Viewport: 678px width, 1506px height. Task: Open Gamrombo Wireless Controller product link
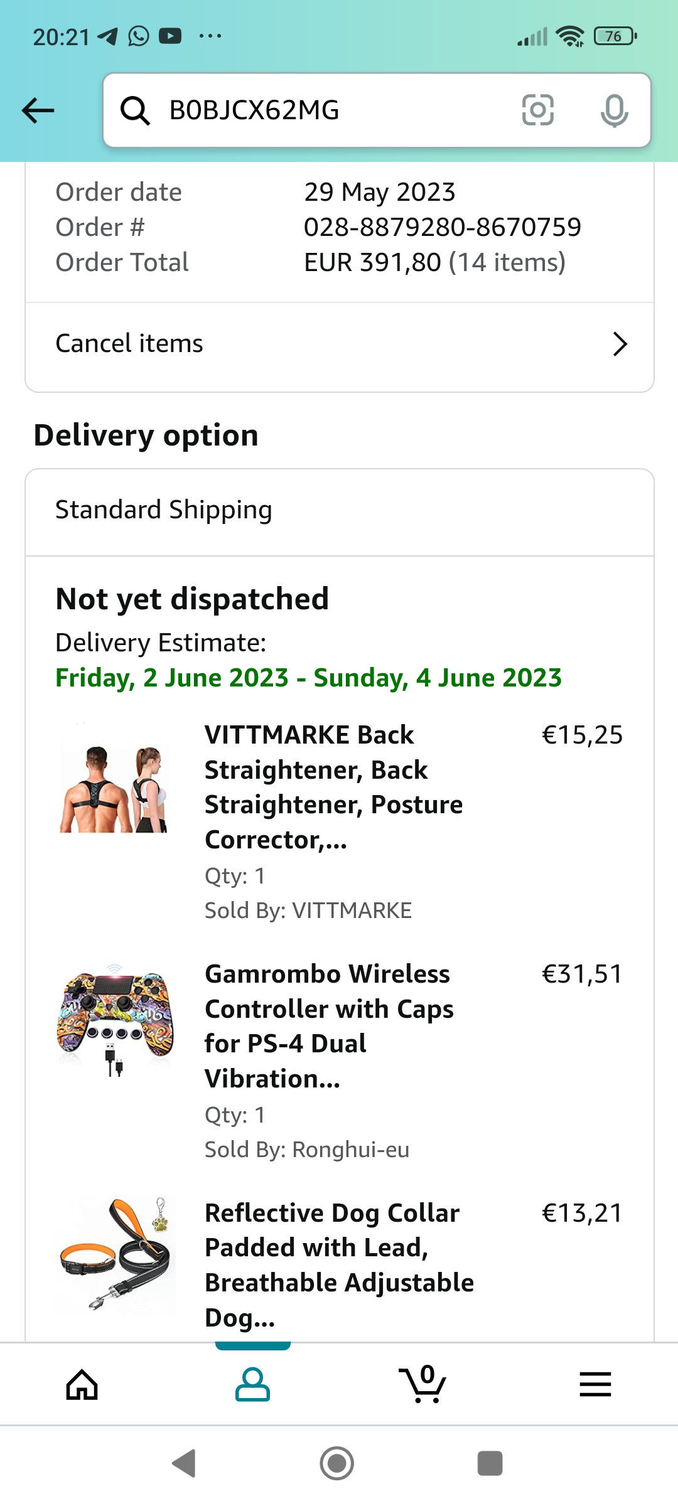pyautogui.click(x=329, y=1025)
